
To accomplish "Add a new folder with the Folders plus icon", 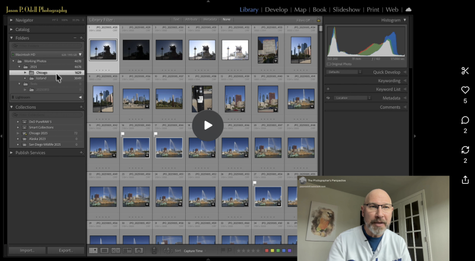I will pos(81,38).
